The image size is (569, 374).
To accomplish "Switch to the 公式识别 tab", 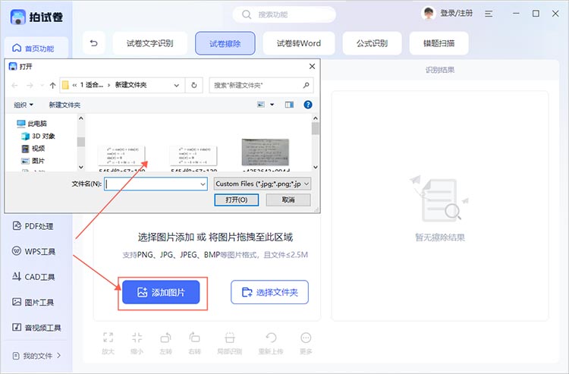I will pyautogui.click(x=372, y=43).
